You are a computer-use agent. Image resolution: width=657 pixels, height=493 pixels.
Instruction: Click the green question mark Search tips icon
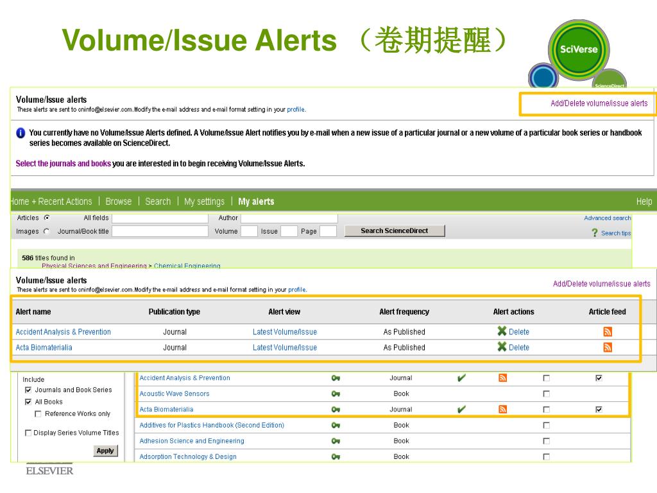coord(595,232)
